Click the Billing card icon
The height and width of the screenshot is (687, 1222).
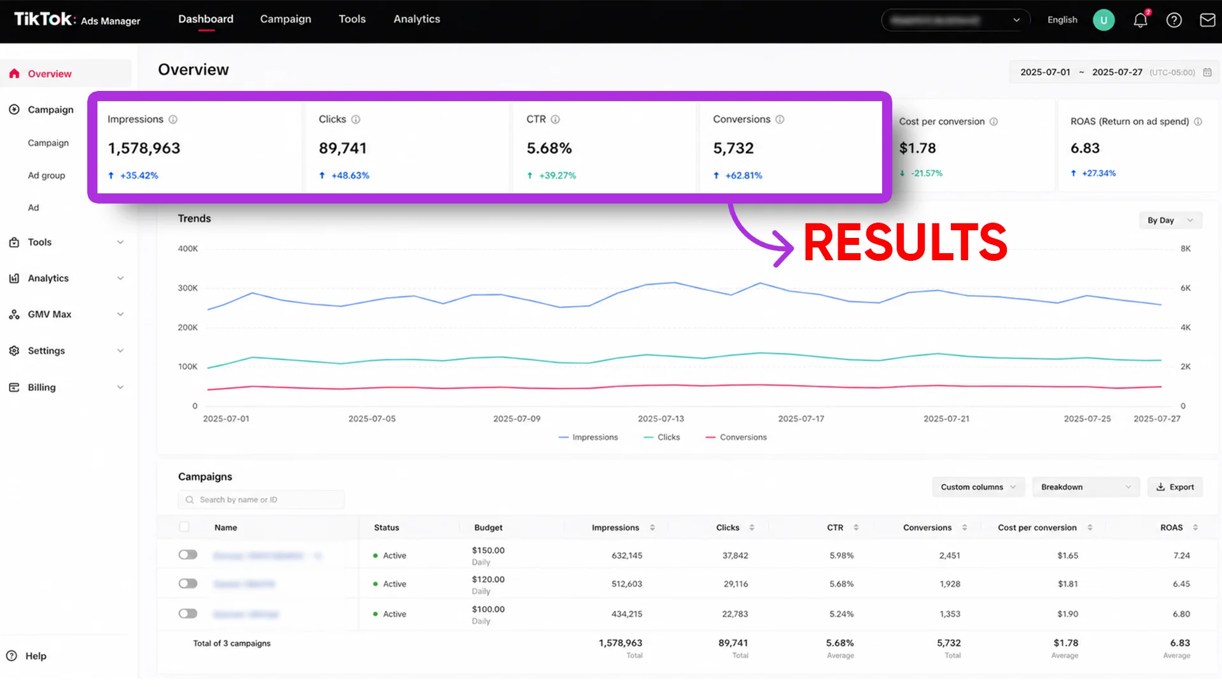click(x=14, y=387)
